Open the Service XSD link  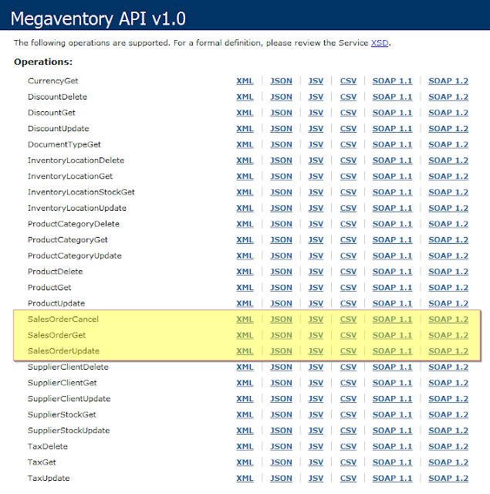point(380,43)
